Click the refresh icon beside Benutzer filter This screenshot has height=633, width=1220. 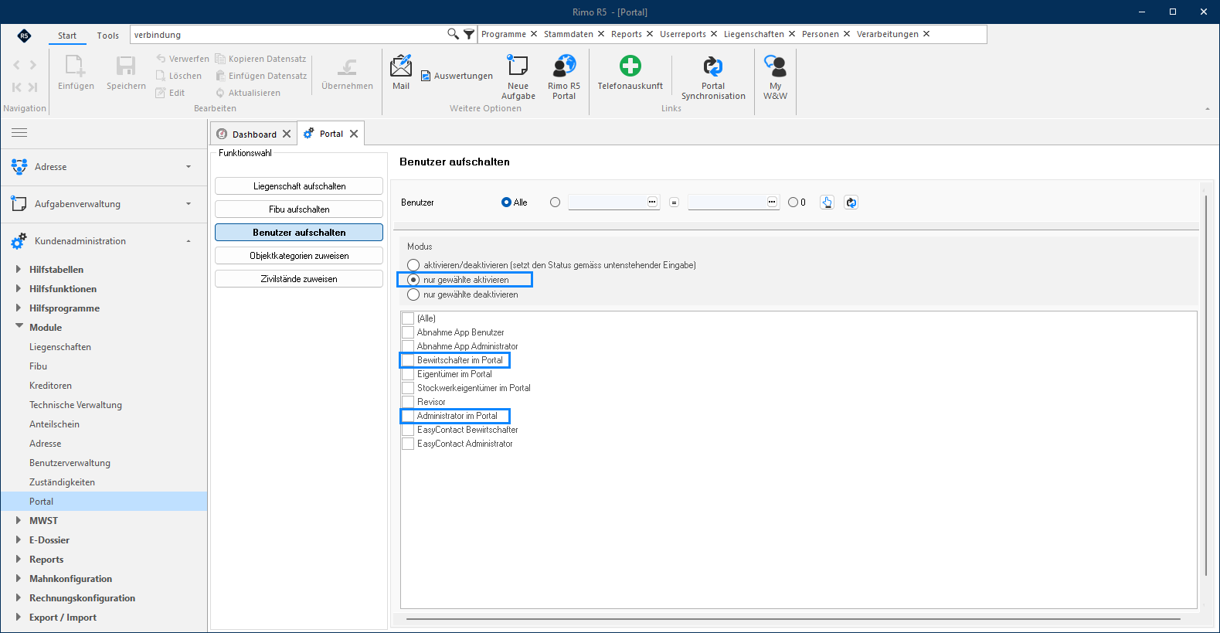[851, 202]
